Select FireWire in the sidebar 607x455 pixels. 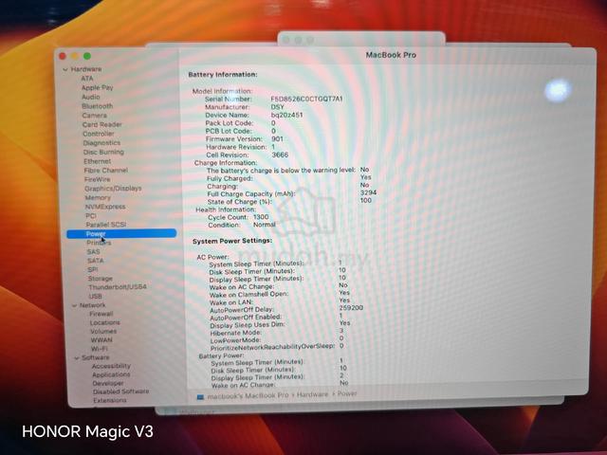point(98,179)
